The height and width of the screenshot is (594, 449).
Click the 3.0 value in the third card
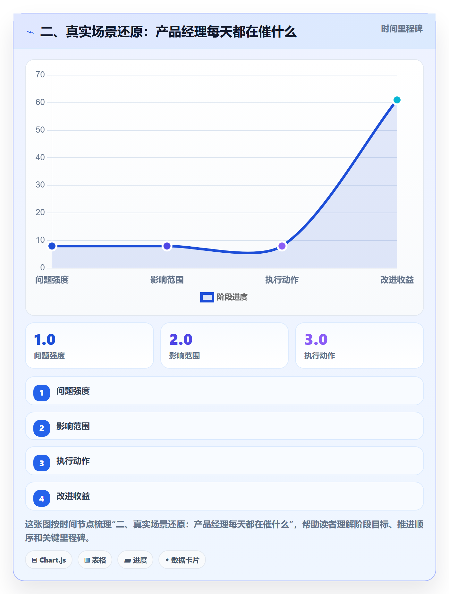(316, 339)
